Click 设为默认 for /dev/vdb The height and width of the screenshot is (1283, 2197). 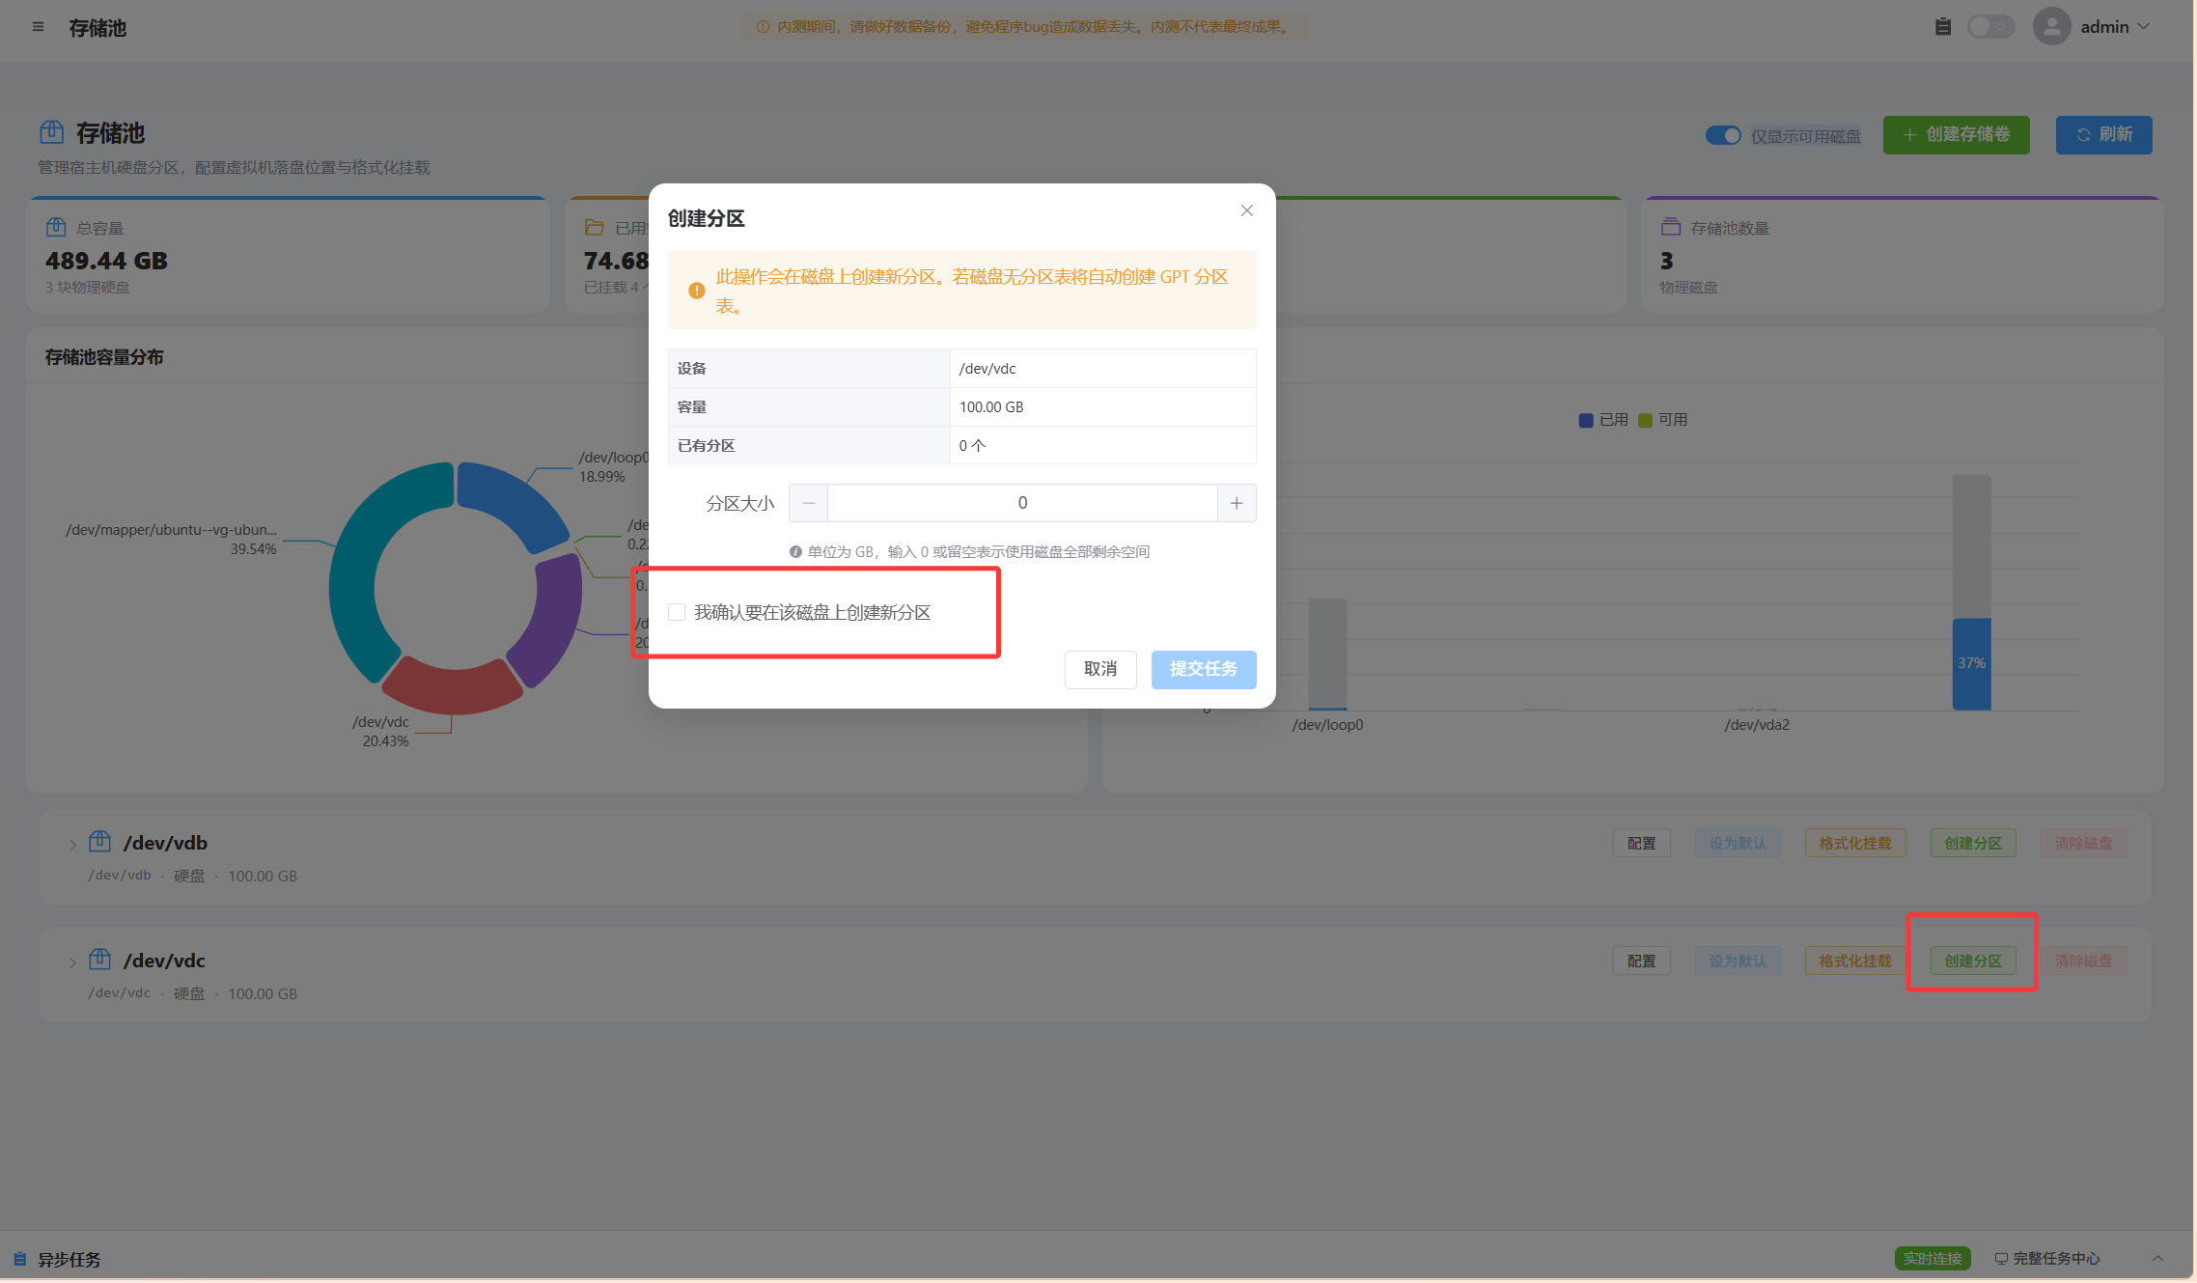click(1738, 844)
